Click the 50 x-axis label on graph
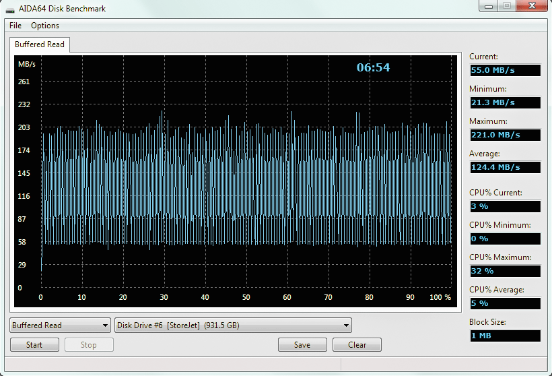 [x=246, y=297]
